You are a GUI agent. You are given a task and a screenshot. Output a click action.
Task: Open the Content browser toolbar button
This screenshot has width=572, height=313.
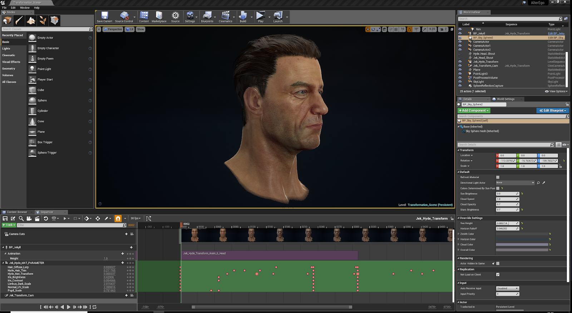144,17
